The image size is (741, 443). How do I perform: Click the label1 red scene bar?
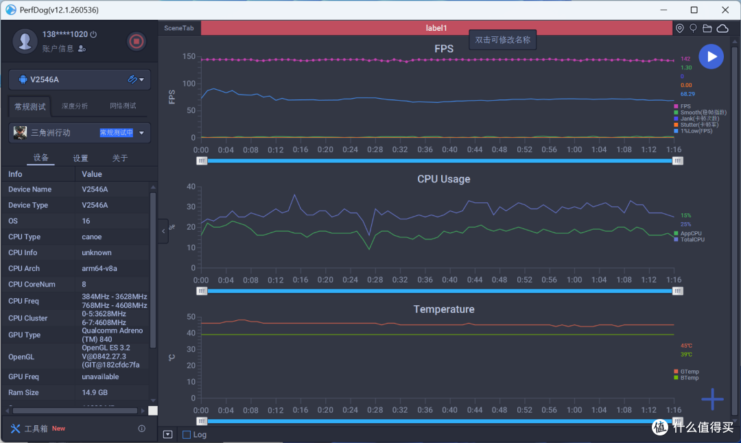tap(436, 28)
